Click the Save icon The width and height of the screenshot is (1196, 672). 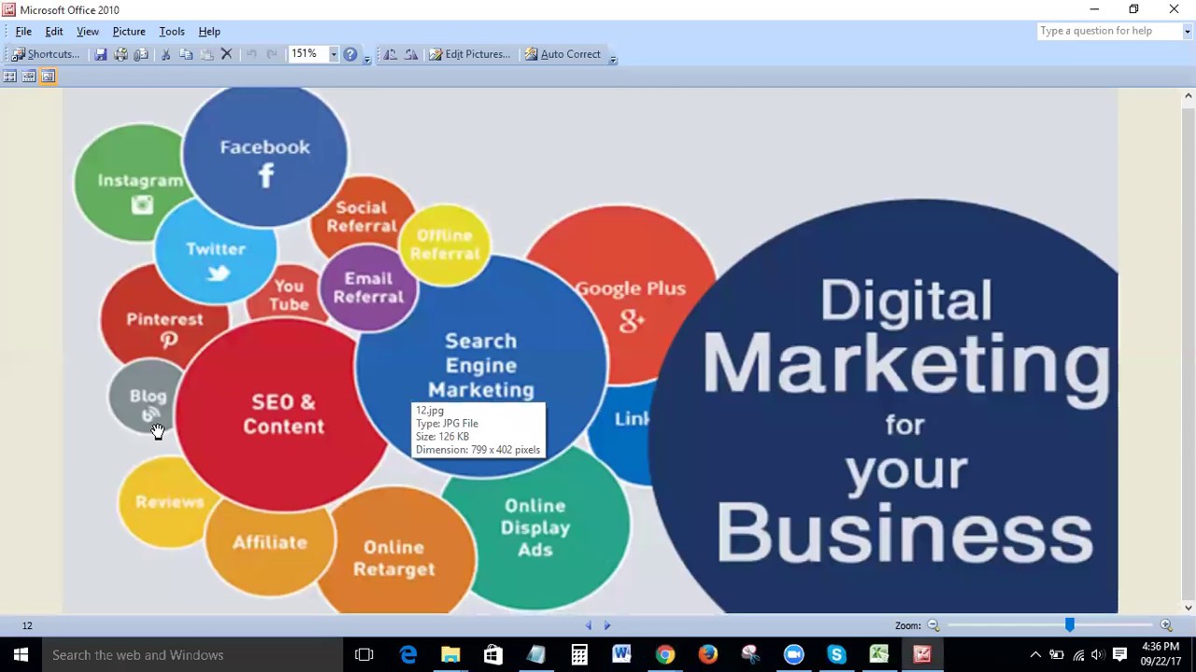point(100,54)
